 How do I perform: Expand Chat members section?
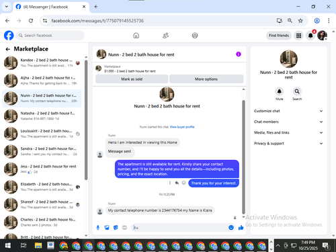(x=288, y=122)
